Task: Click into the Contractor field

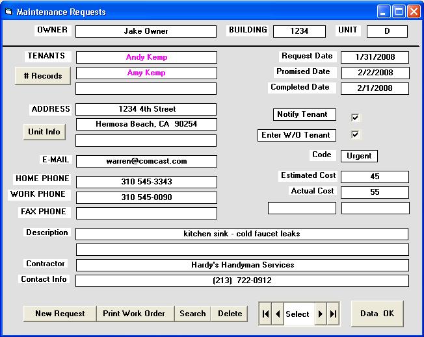Action: coord(242,265)
